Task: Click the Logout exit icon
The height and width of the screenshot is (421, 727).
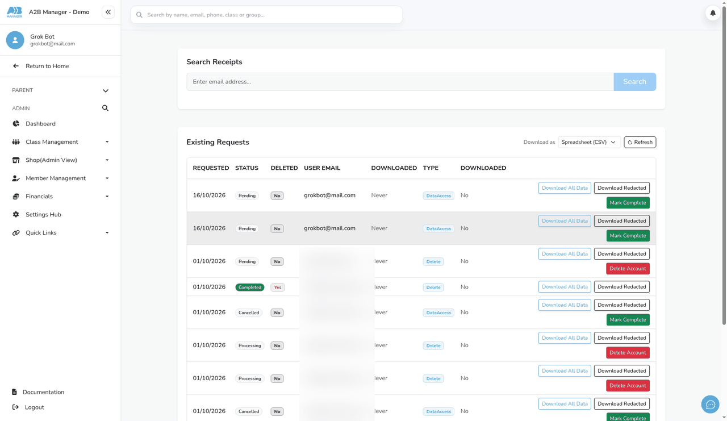Action: coord(15,407)
